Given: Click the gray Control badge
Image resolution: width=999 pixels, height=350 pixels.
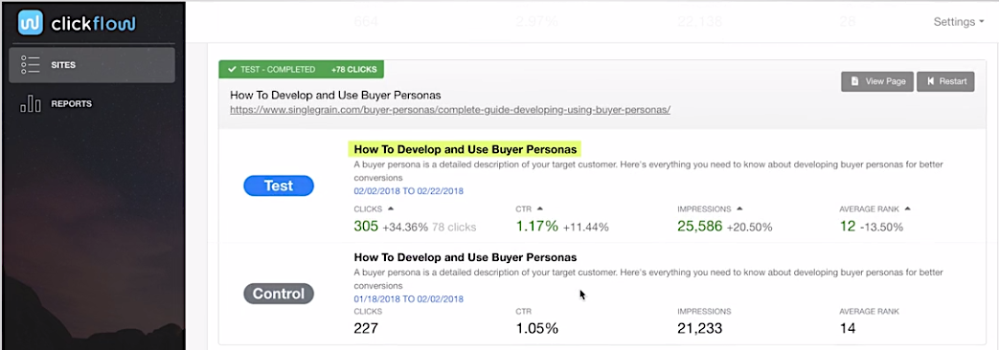Looking at the screenshot, I should [279, 294].
